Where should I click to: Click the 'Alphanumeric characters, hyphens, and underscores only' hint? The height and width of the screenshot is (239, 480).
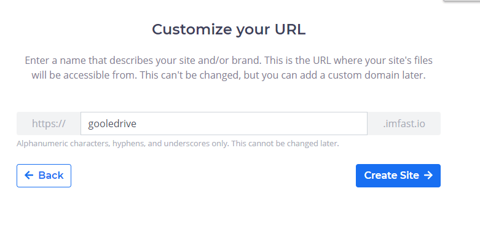(123, 144)
